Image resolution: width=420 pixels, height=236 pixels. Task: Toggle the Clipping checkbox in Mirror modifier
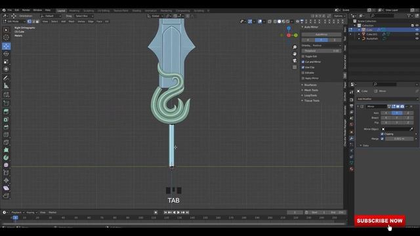coord(382,134)
